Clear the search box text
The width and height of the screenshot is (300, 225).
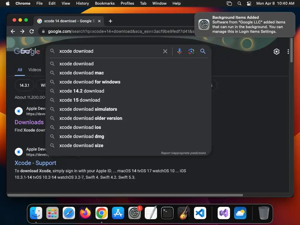tap(165, 51)
